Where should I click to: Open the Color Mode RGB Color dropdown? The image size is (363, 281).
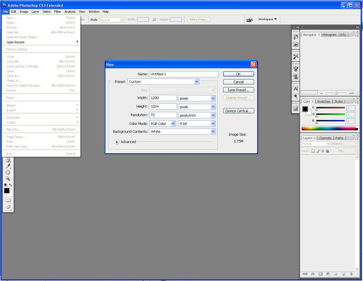(162, 124)
